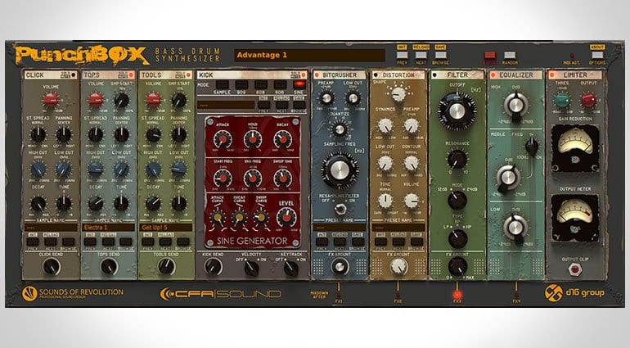The image size is (630, 348).
Task: Flip the Resampling Filter switch
Action: coord(340,209)
